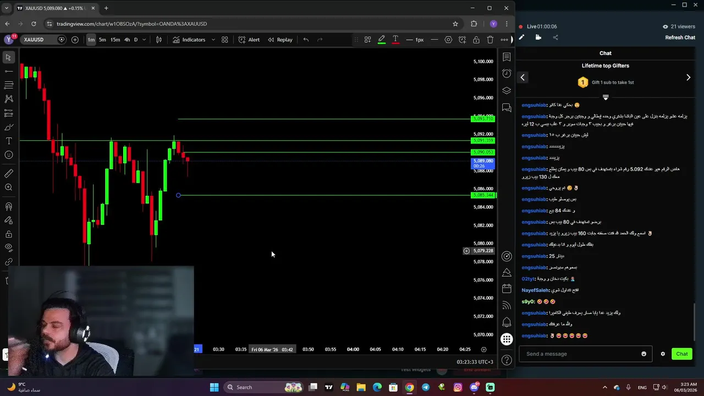
Task: Open the watchlist panel in right sidebar
Action: point(507,57)
